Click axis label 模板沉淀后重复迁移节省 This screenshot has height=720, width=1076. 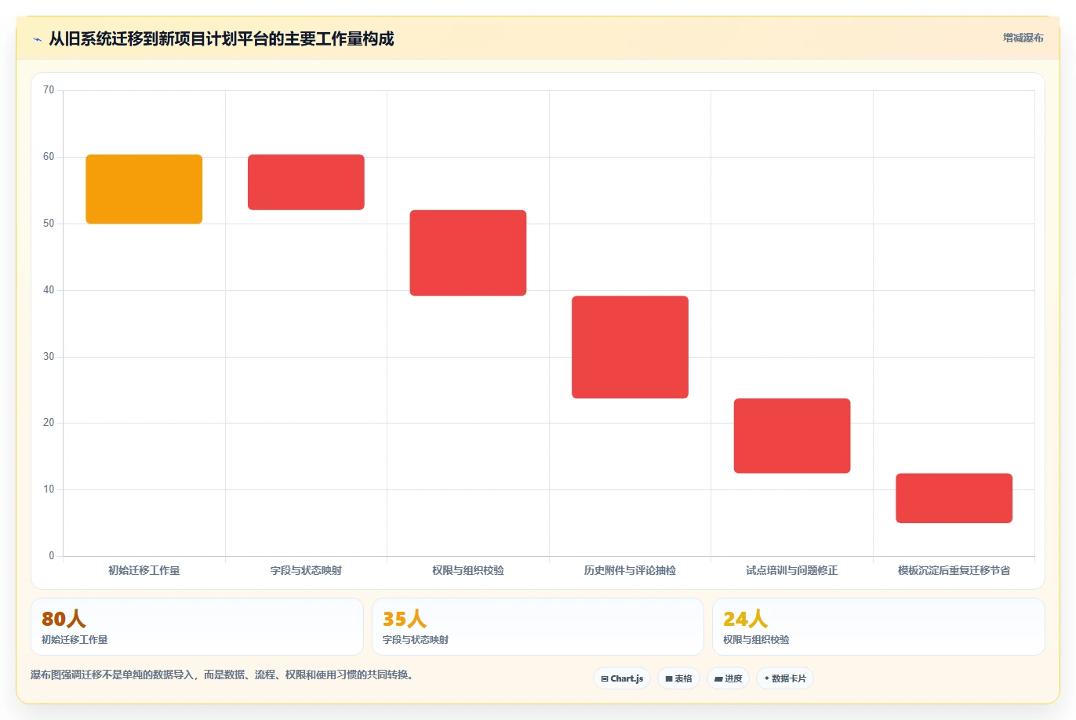[954, 570]
